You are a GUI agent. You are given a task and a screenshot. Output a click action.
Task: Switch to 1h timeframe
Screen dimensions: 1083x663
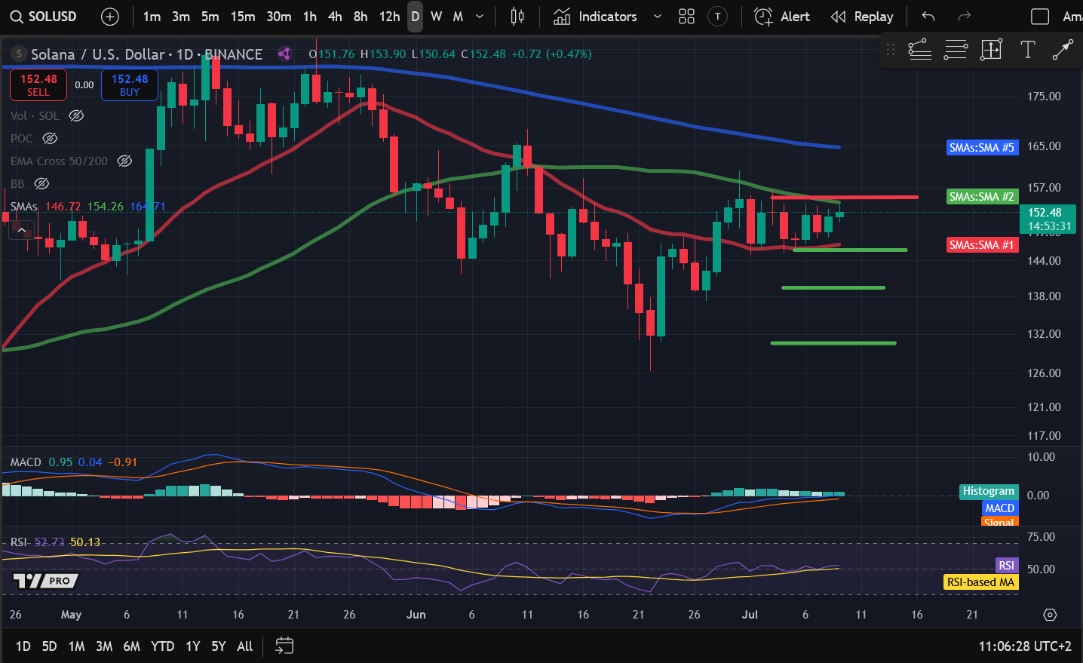[x=310, y=17]
